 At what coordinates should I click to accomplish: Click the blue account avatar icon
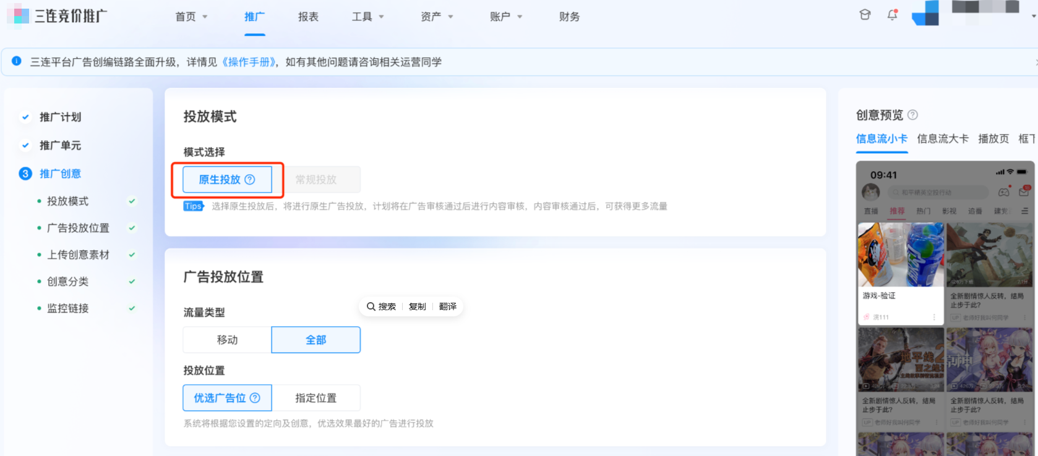925,13
